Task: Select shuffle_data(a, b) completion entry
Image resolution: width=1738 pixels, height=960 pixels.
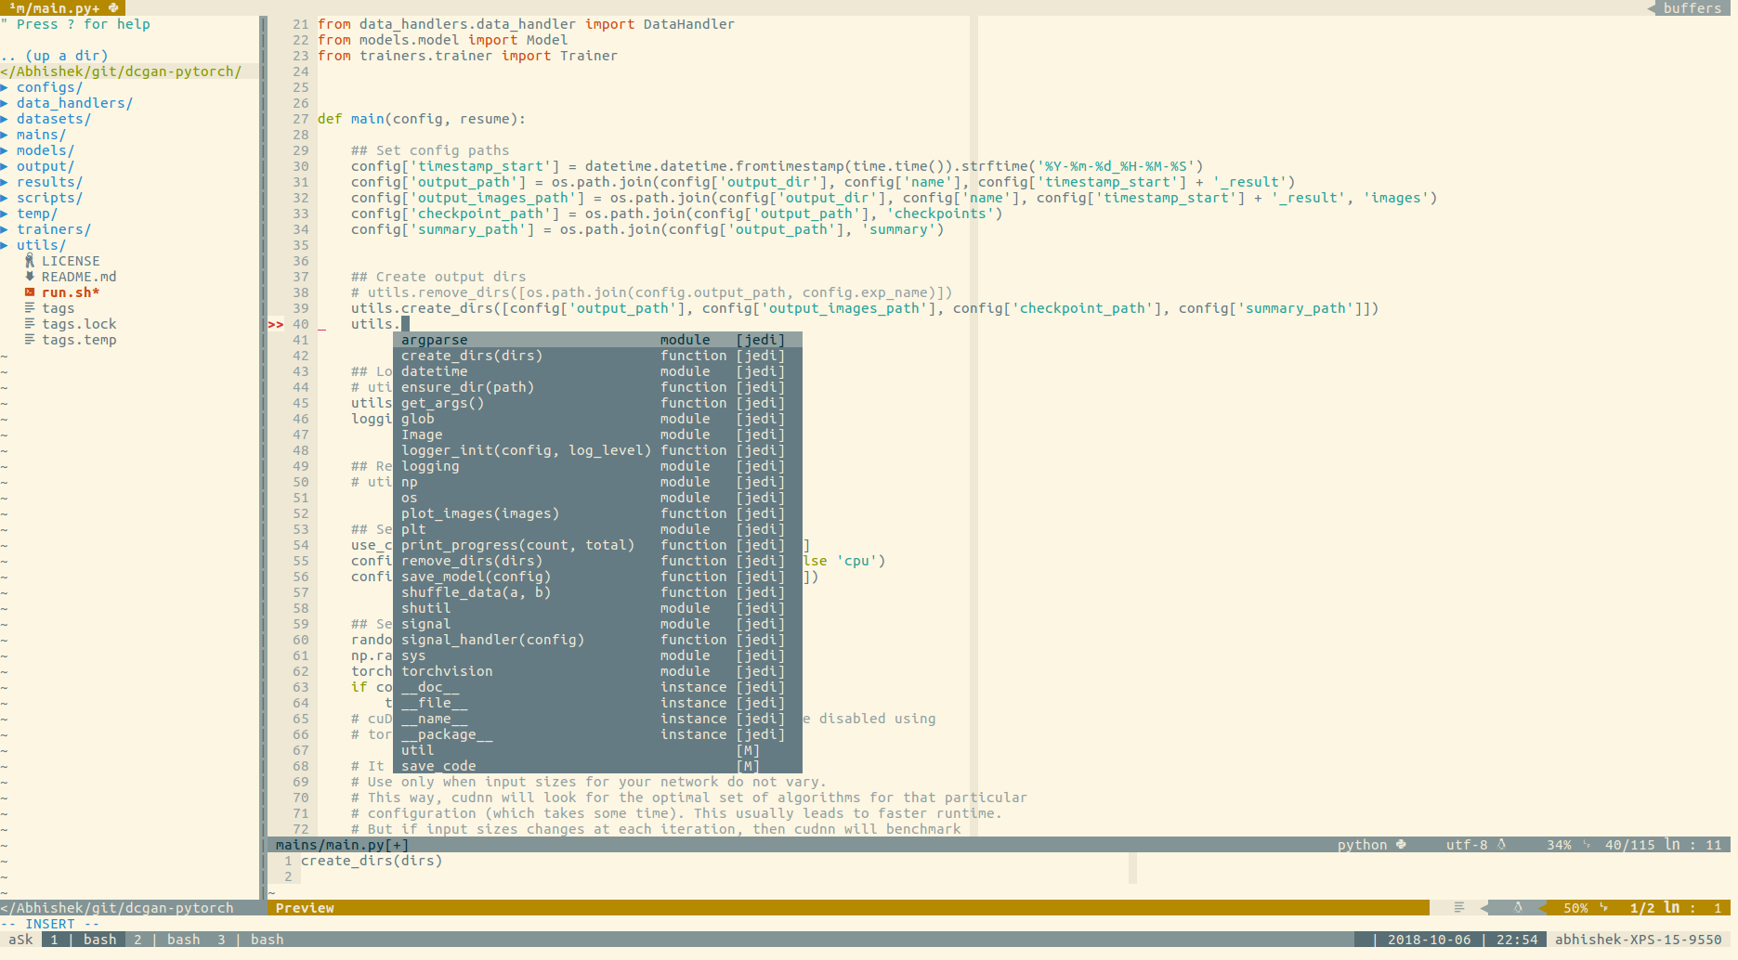Action: (597, 592)
